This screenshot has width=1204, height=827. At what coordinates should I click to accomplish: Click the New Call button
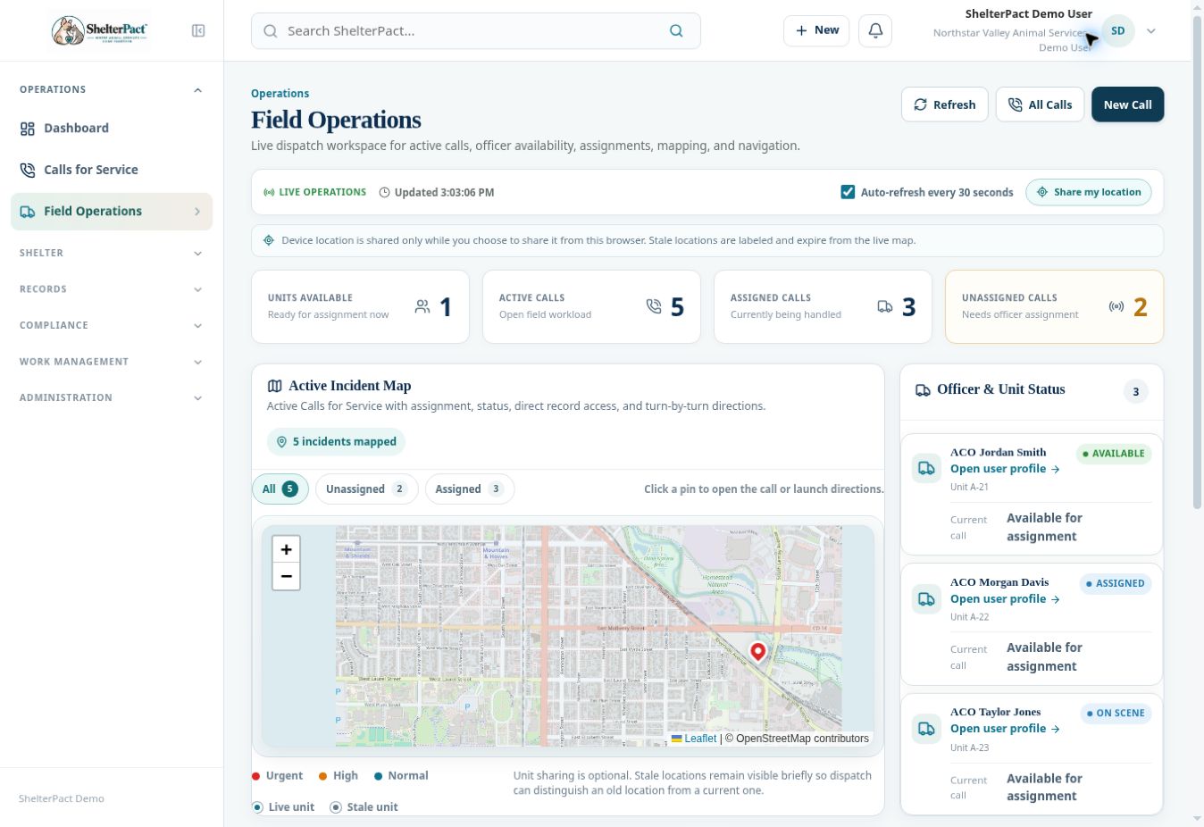pyautogui.click(x=1127, y=104)
